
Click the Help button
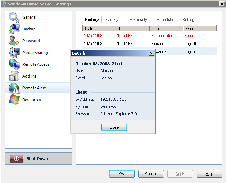pyautogui.click(x=209, y=174)
